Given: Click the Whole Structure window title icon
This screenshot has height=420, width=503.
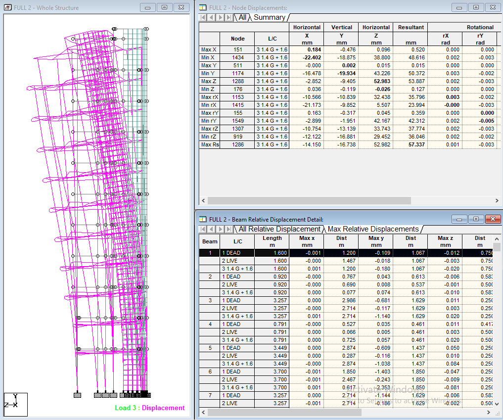Looking at the screenshot, I should pos(8,7).
